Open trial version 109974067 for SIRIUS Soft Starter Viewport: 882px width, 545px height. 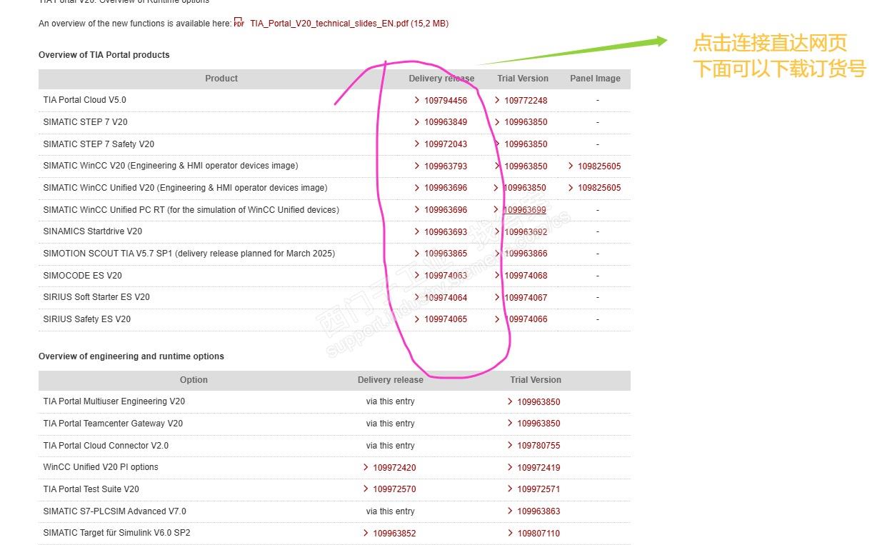526,298
